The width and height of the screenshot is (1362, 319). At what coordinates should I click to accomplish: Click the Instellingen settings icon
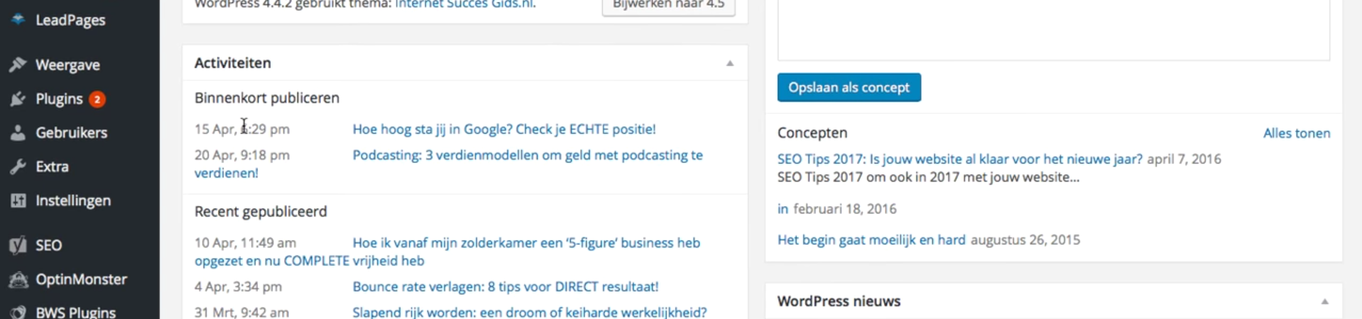(x=18, y=201)
